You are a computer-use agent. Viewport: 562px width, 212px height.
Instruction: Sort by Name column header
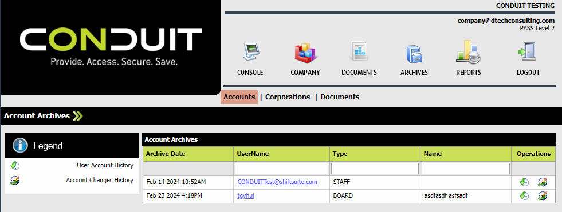pyautogui.click(x=466, y=154)
